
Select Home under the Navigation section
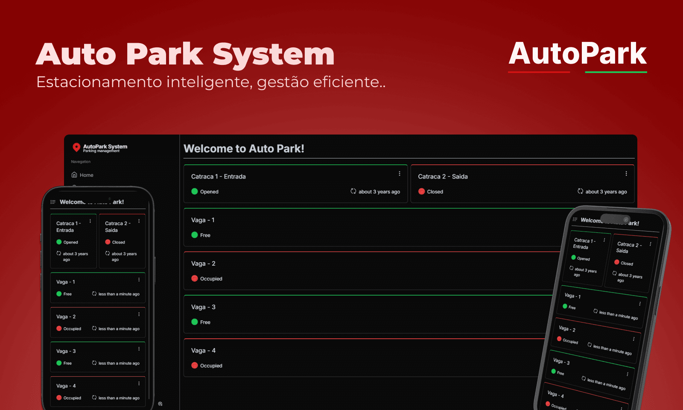click(86, 175)
